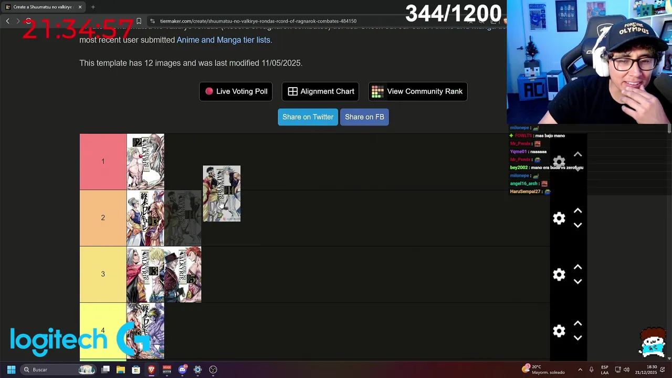Switch to Brave browser taskbar icon

(x=151, y=370)
